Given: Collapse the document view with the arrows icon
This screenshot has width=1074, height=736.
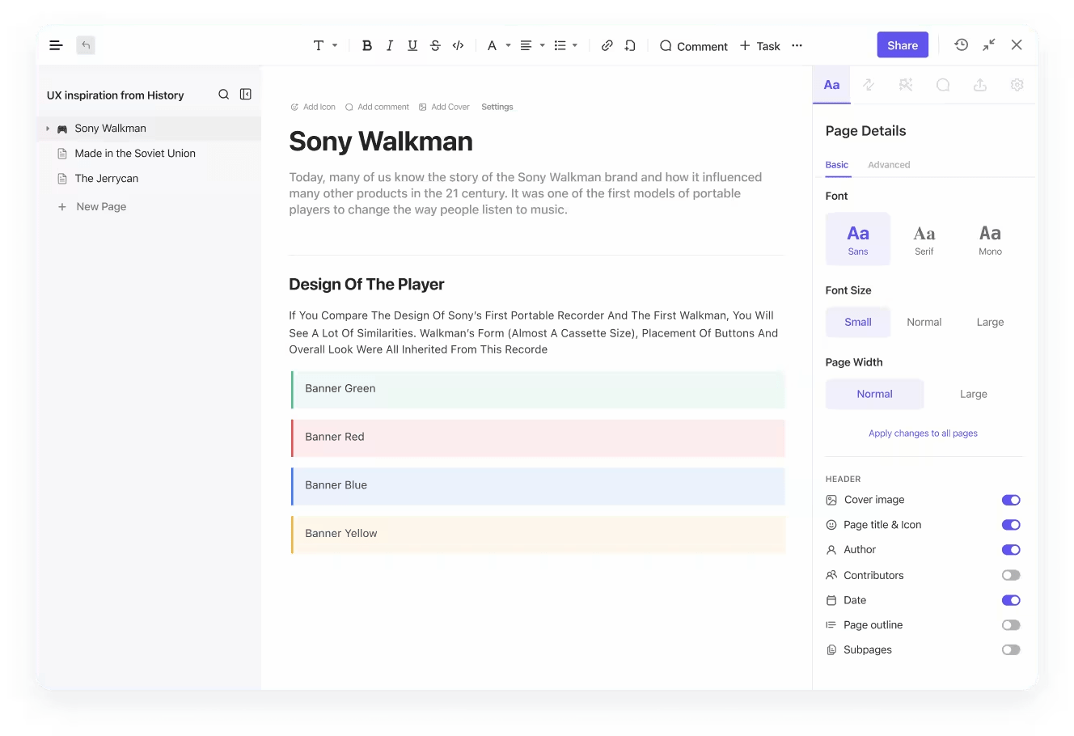Looking at the screenshot, I should (x=989, y=45).
